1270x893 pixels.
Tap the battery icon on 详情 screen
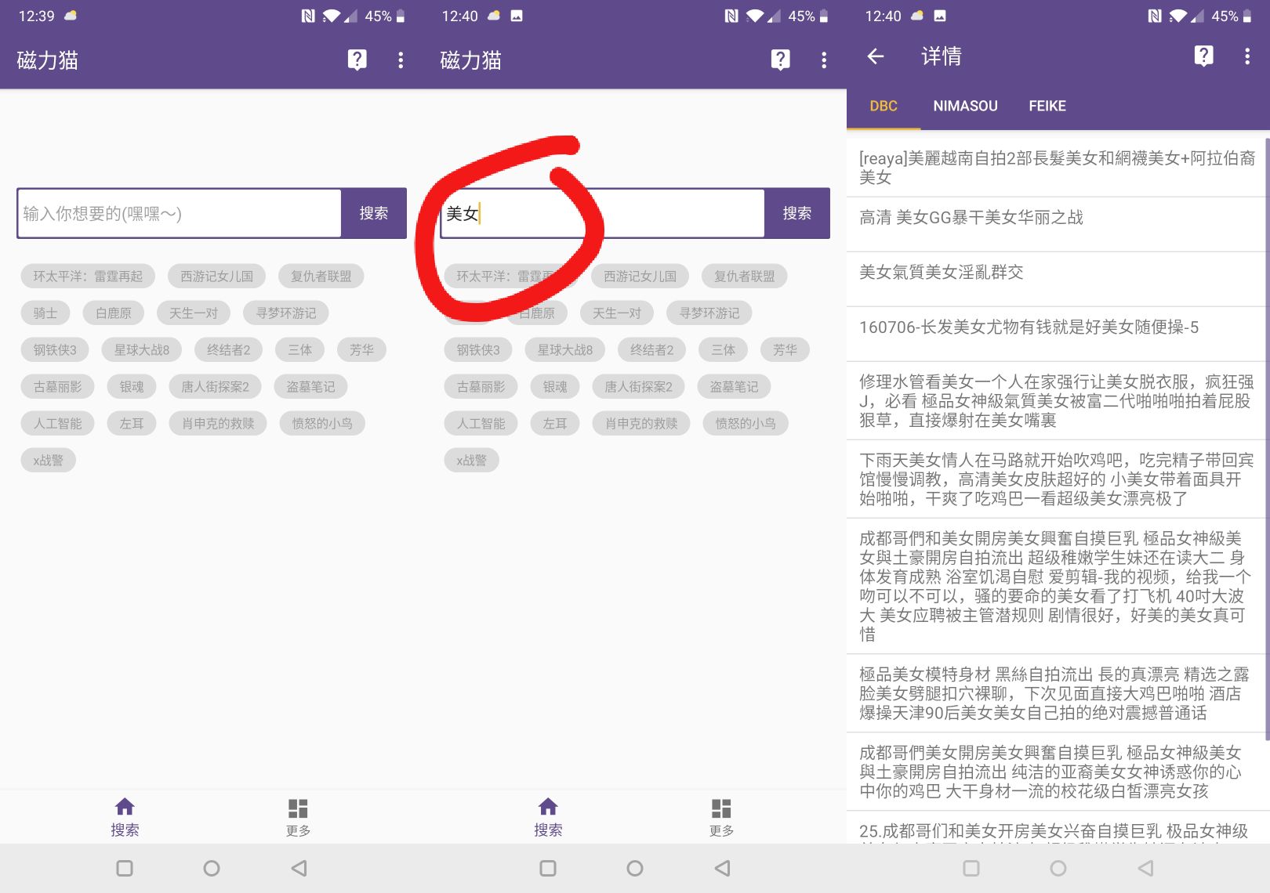pos(1247,16)
